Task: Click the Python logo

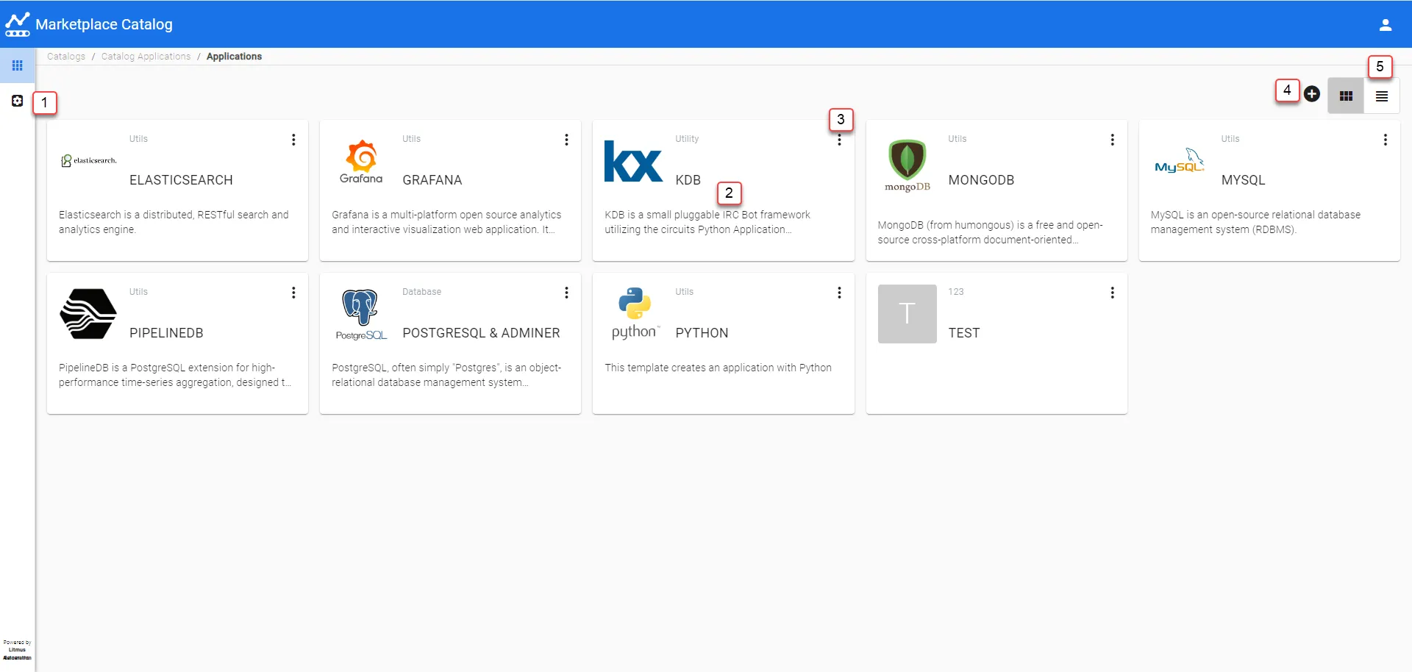Action: pyautogui.click(x=635, y=314)
